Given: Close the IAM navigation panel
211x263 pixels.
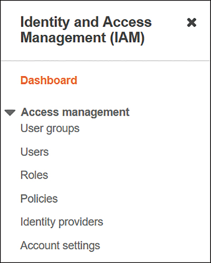Looking at the screenshot, I should pyautogui.click(x=191, y=23).
